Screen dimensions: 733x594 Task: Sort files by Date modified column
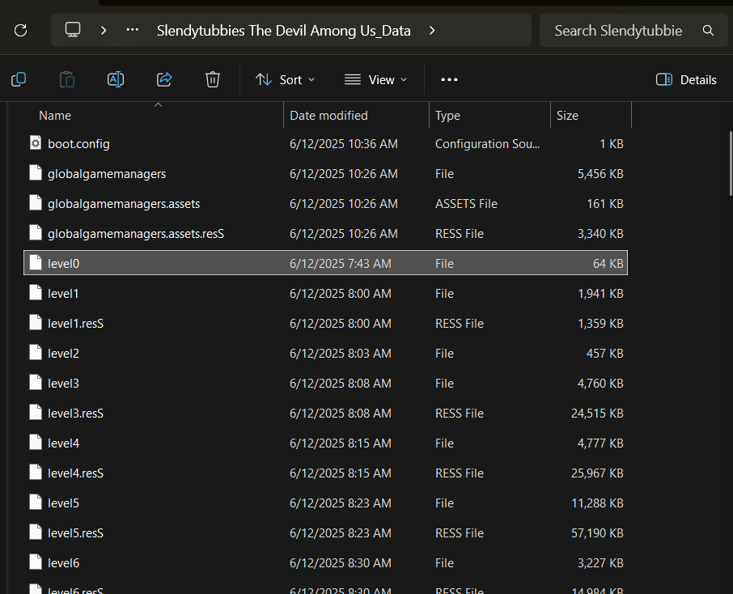click(x=328, y=116)
